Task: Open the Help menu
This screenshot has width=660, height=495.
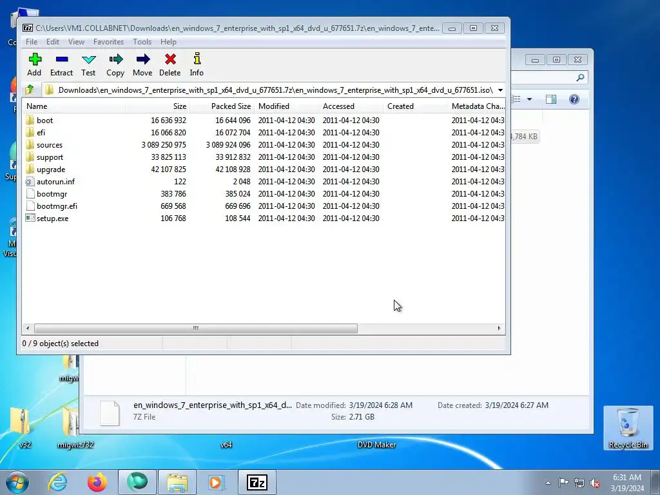Action: (168, 42)
